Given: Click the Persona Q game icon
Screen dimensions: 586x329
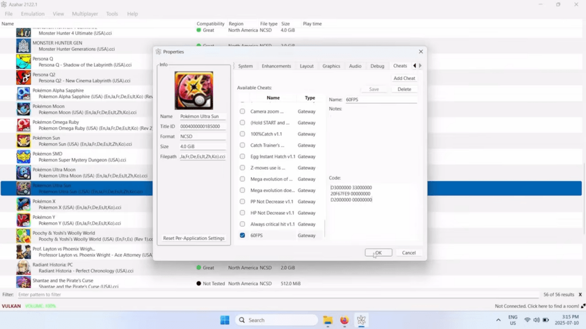Looking at the screenshot, I should (x=23, y=62).
